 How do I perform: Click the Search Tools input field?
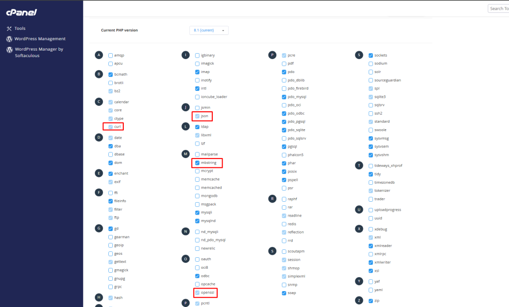[498, 8]
